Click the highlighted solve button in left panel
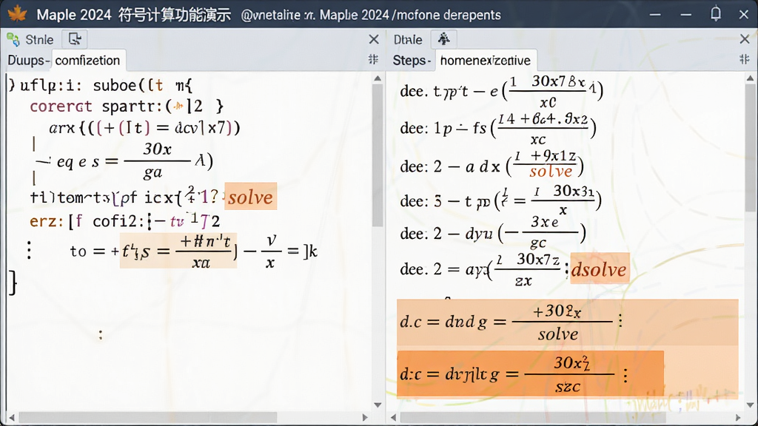 point(250,197)
